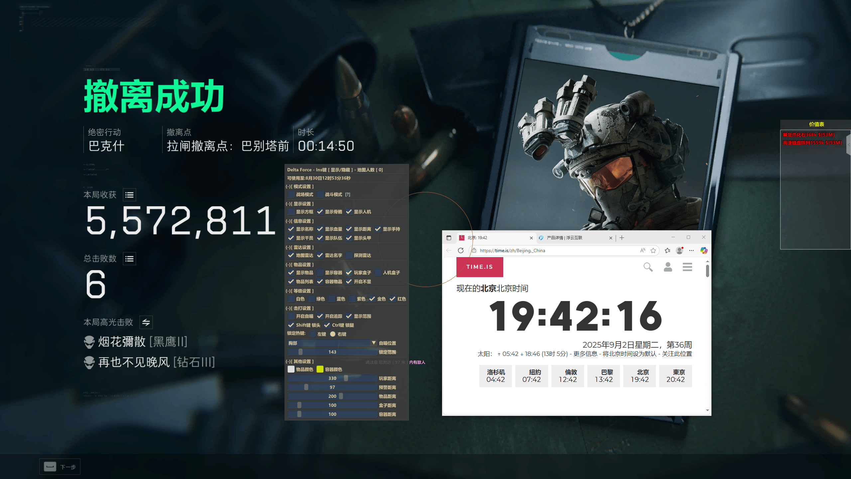Switch to the 北京: 19:42 browser tab
The width and height of the screenshot is (851, 479).
click(496, 238)
